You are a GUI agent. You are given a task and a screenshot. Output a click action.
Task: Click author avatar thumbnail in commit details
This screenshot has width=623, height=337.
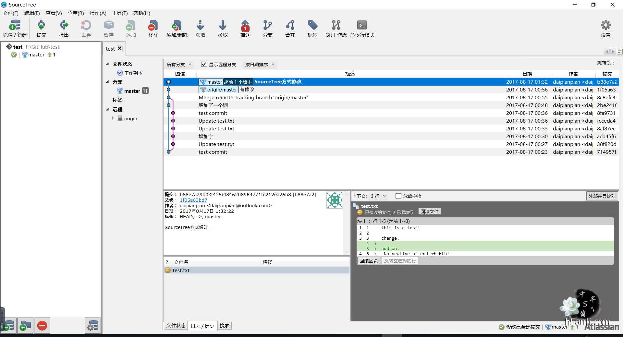pos(334,200)
